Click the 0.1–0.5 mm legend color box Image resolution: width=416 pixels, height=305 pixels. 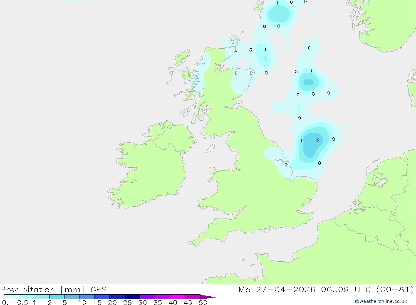[11, 297]
